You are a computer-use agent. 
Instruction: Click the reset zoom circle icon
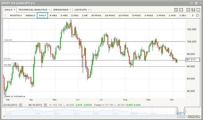point(196,117)
